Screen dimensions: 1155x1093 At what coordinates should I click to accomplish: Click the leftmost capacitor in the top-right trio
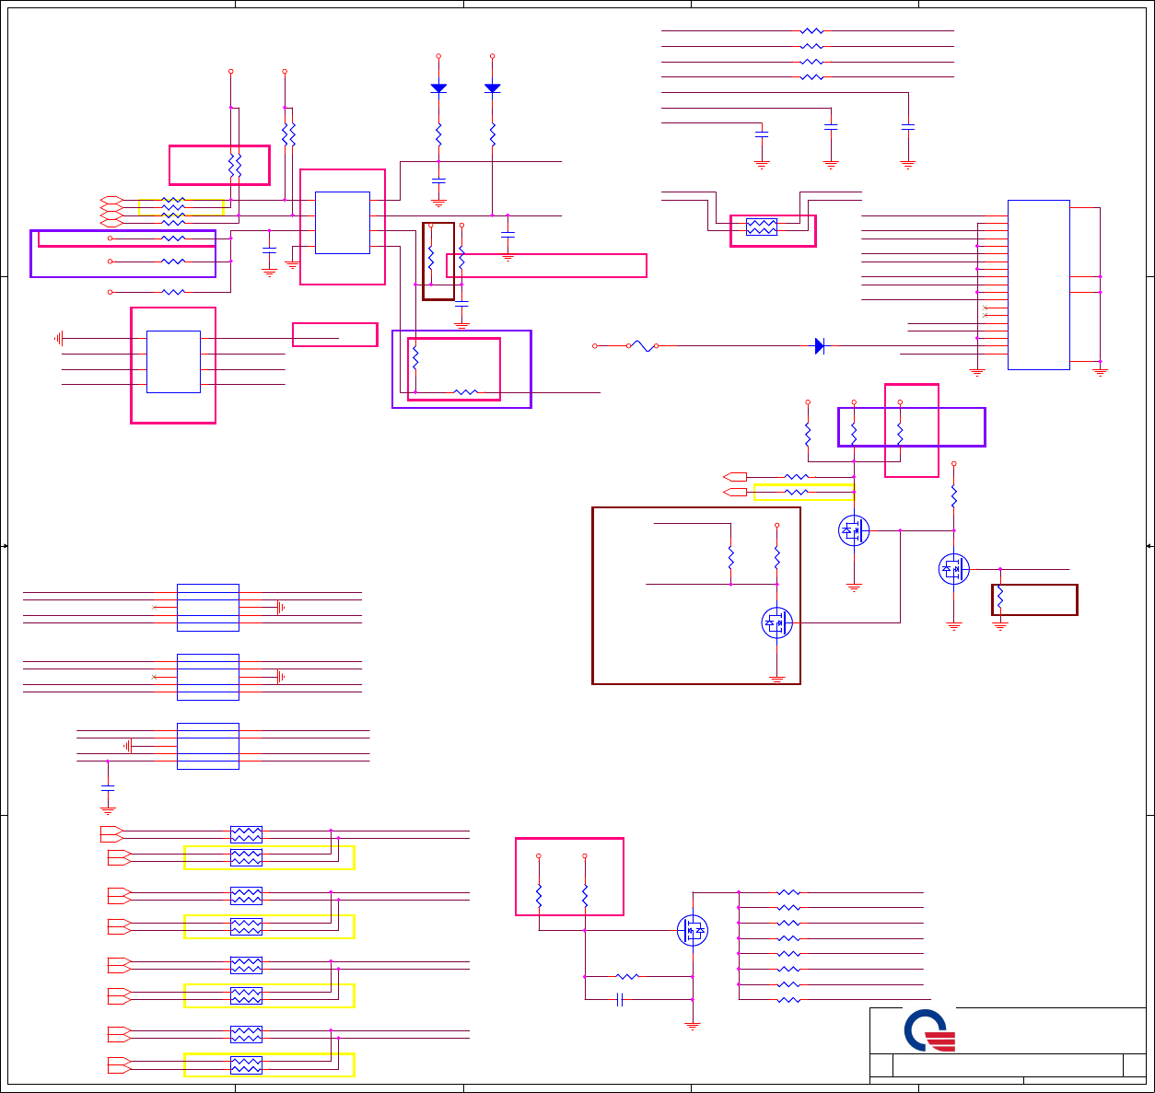click(762, 134)
